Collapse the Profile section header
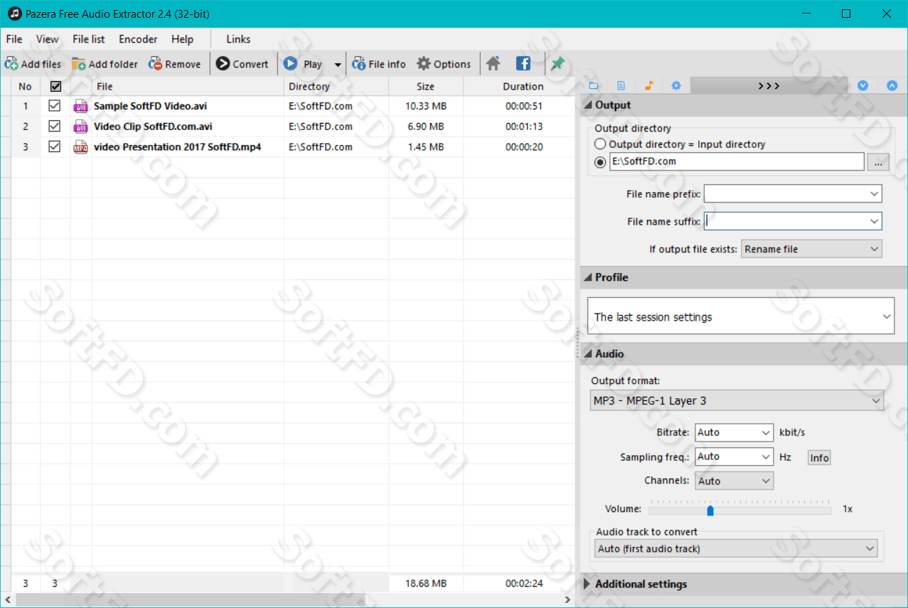The image size is (908, 608). [744, 277]
